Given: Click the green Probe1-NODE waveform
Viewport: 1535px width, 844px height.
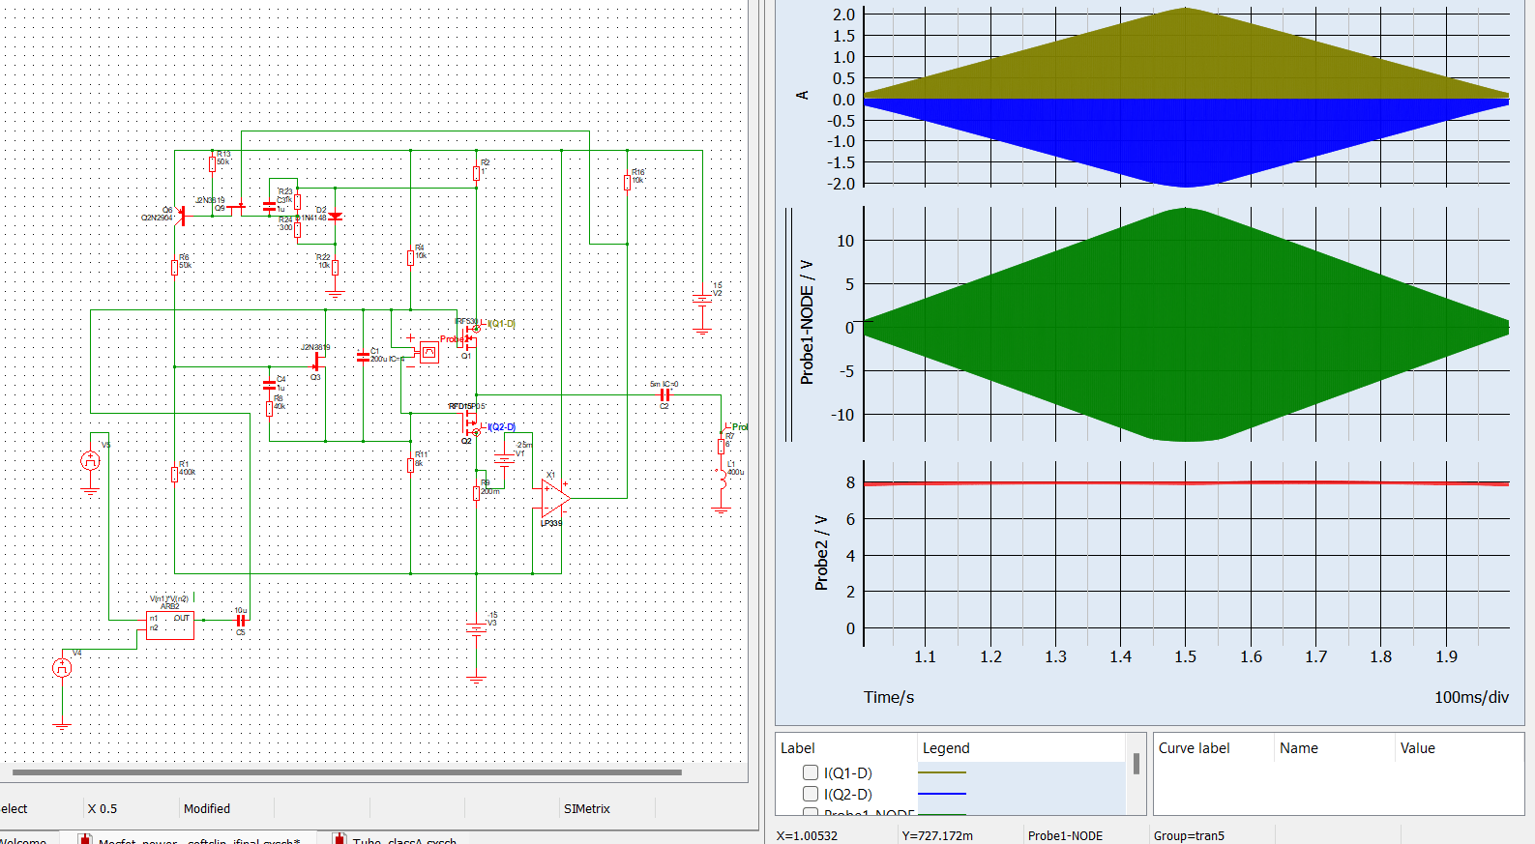Looking at the screenshot, I should pos(1186,325).
